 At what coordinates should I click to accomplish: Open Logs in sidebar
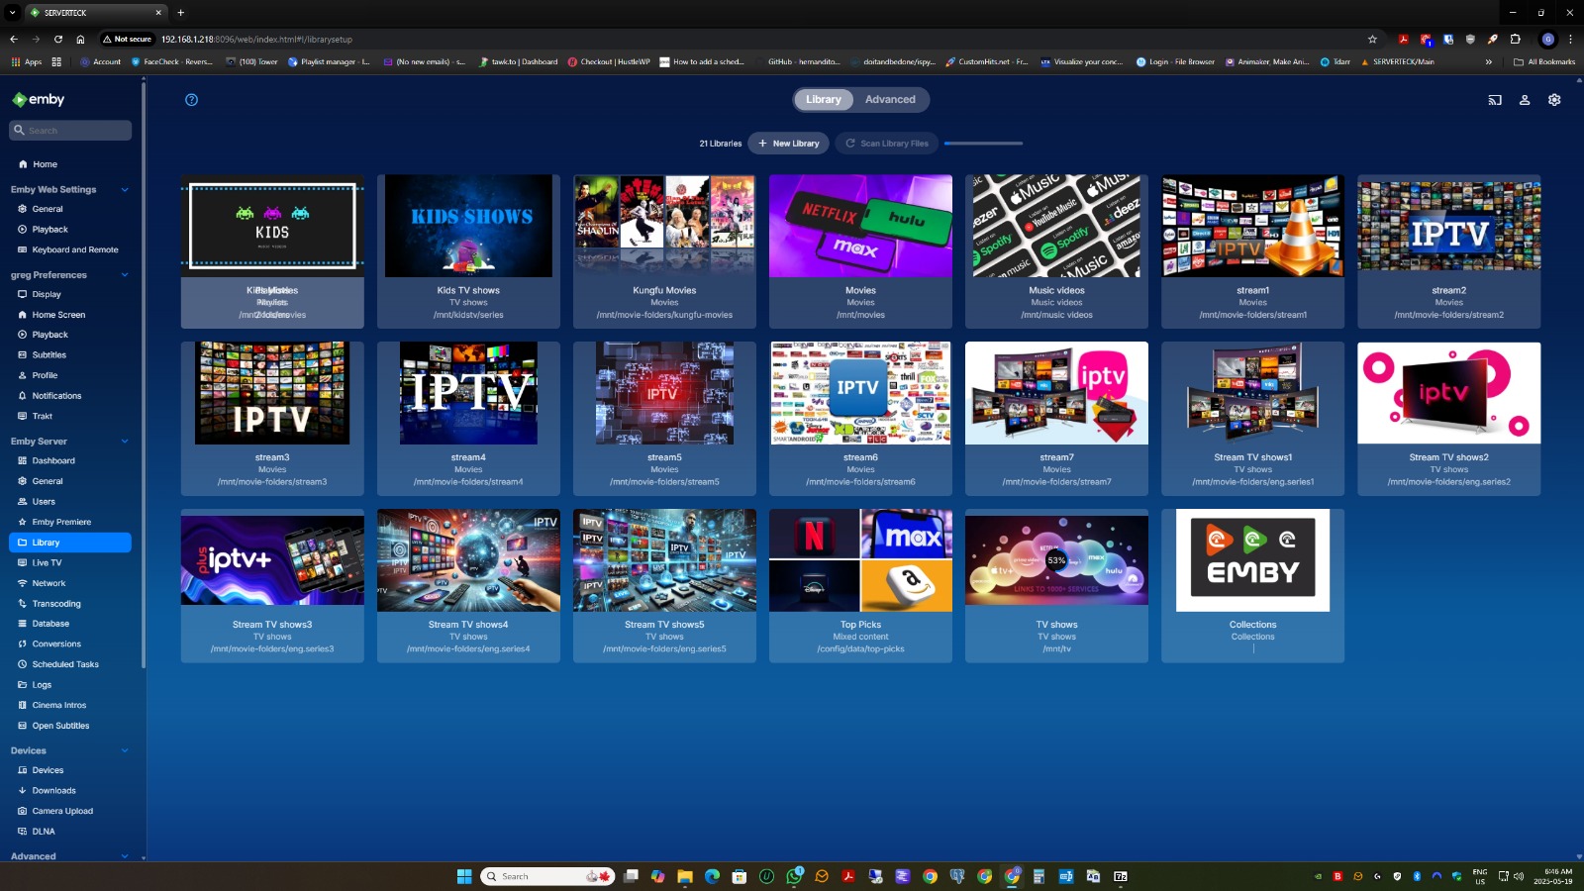coord(70,685)
